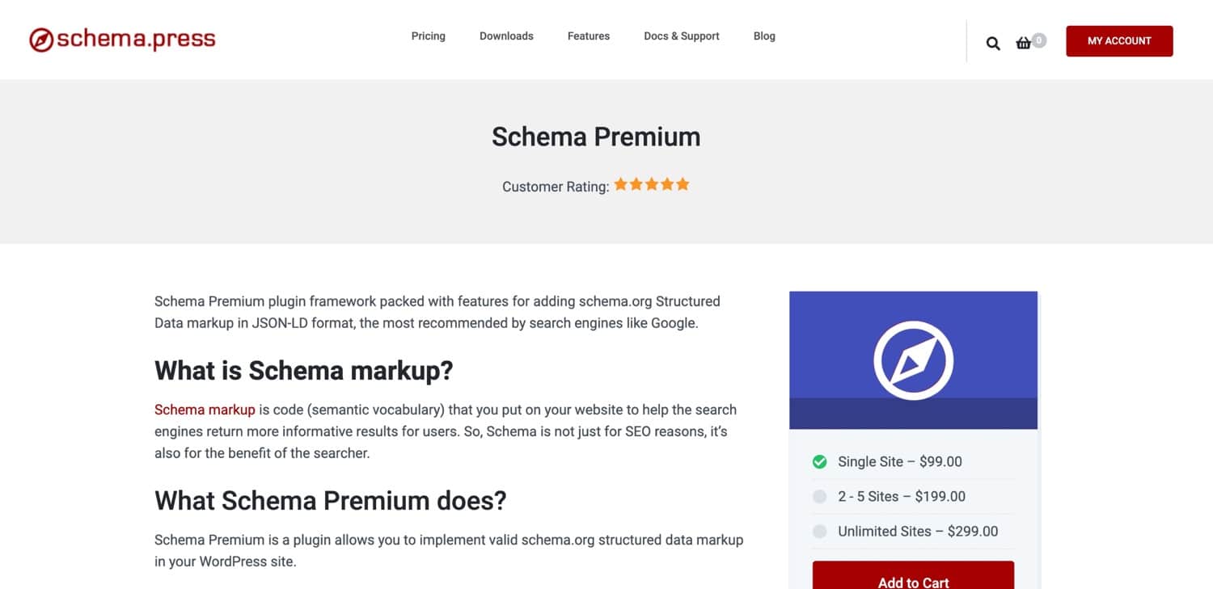The height and width of the screenshot is (589, 1213).
Task: Open the Schema markup link
Action: (205, 410)
